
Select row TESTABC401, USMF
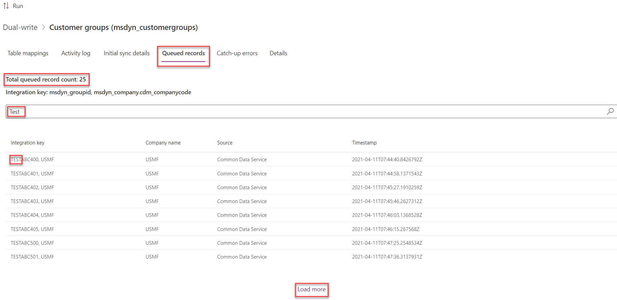coord(311,173)
